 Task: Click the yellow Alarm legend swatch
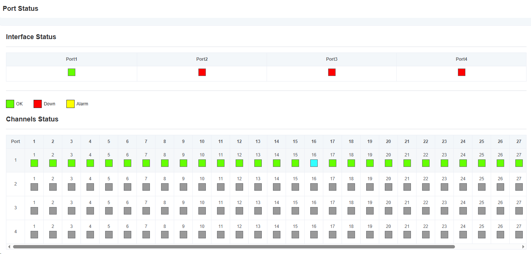(70, 104)
